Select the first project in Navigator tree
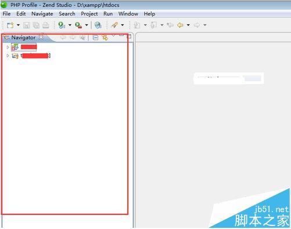 click(x=24, y=47)
